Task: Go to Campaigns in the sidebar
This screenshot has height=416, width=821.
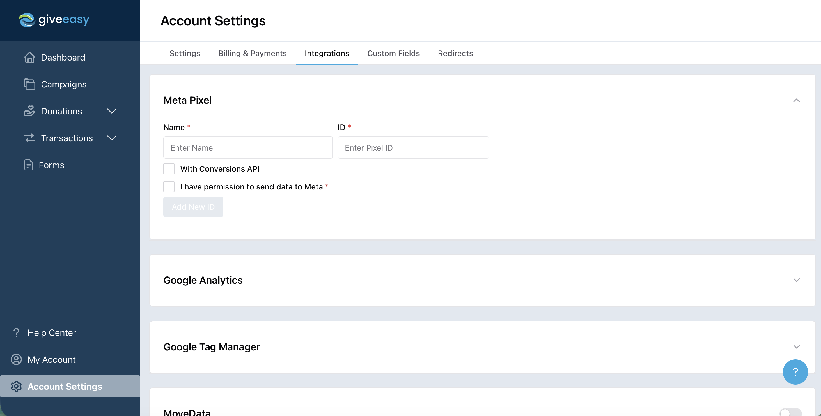Action: [x=64, y=84]
